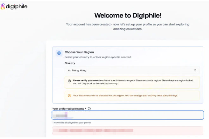Screen dimensions: 209x139
Task: Click the HK flag code in country field
Action: 69,70
